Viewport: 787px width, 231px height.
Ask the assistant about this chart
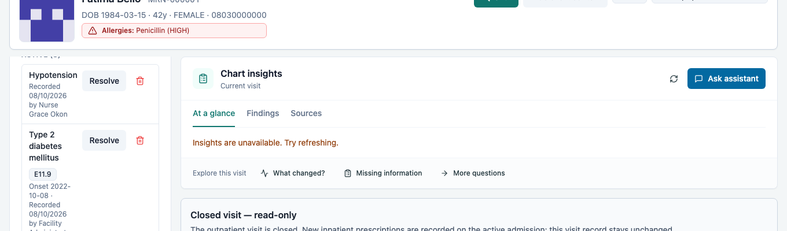(726, 79)
